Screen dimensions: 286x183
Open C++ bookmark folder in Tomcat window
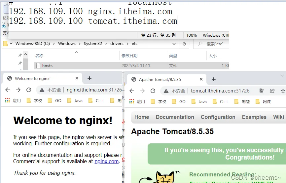220,102
